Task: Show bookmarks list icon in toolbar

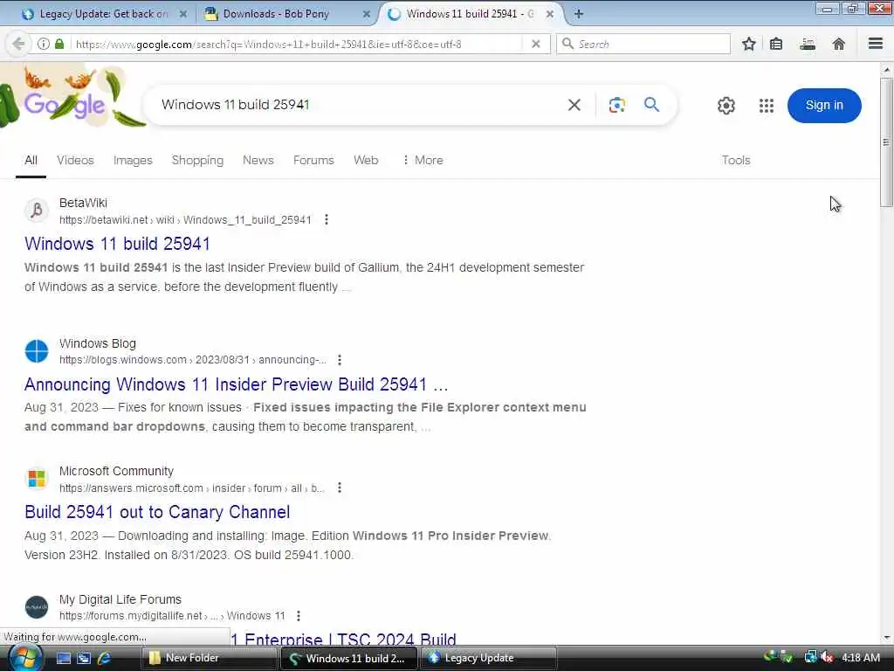Action: (776, 44)
